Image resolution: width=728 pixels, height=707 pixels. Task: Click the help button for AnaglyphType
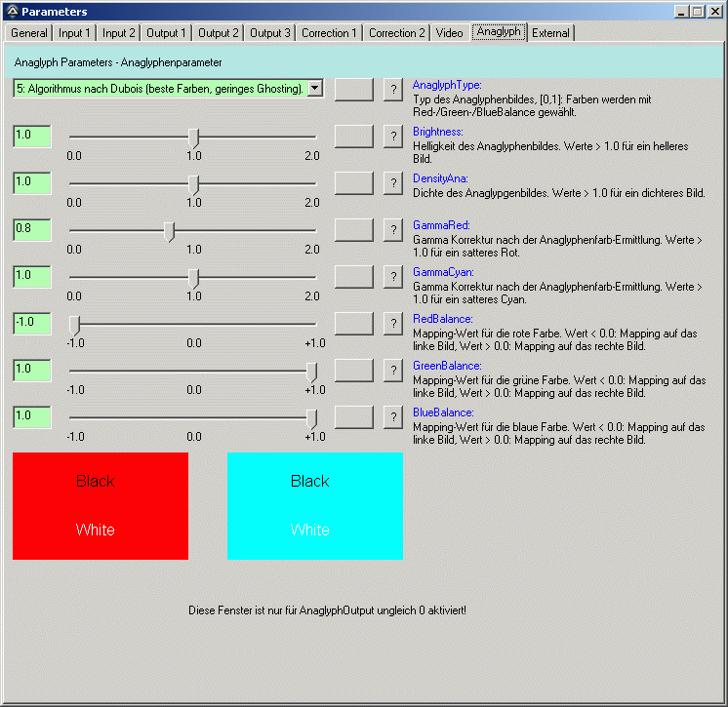tap(393, 90)
